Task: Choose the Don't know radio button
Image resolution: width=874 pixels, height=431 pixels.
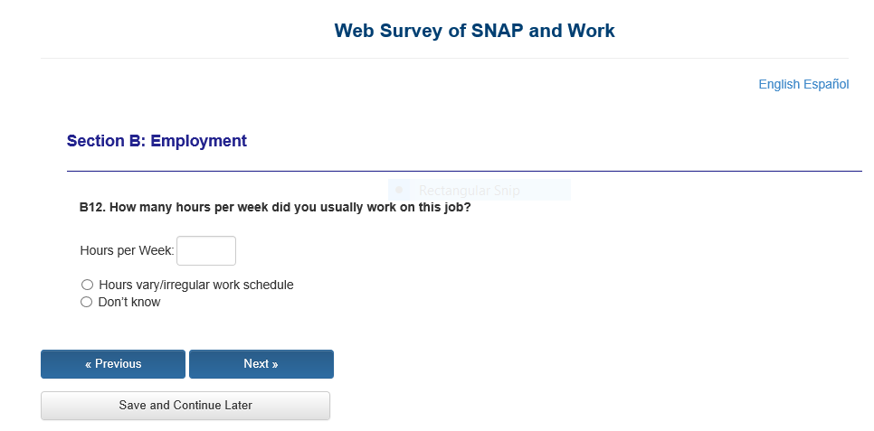Action: click(87, 302)
